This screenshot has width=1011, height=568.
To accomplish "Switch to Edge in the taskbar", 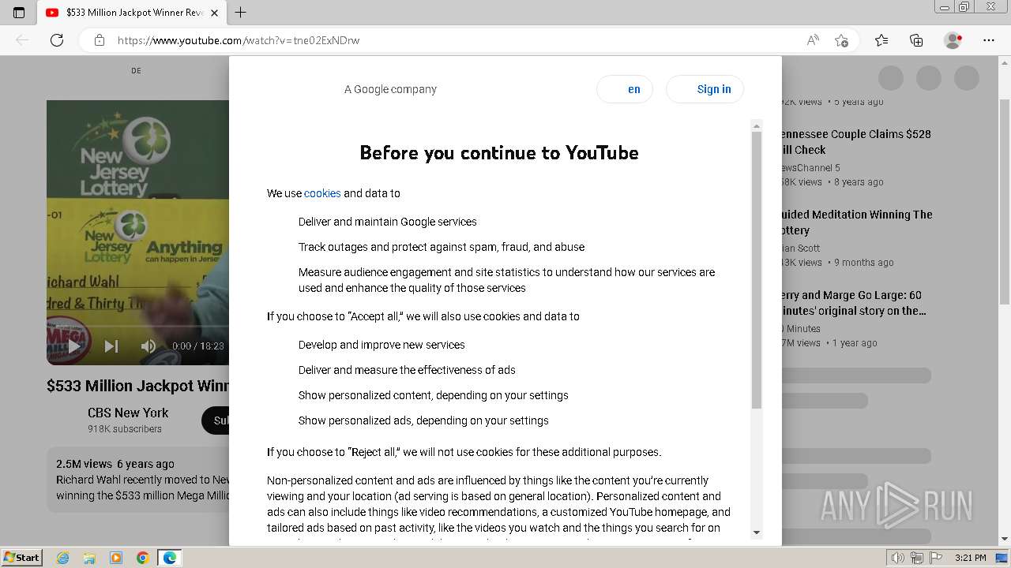I will click(170, 558).
